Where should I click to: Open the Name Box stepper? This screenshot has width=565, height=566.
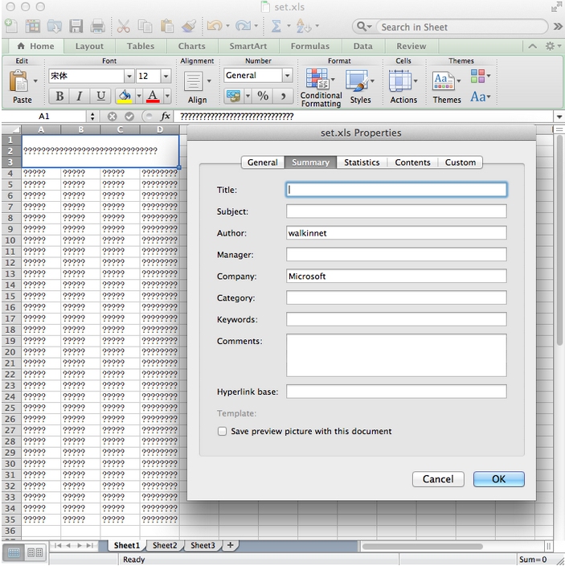92,117
